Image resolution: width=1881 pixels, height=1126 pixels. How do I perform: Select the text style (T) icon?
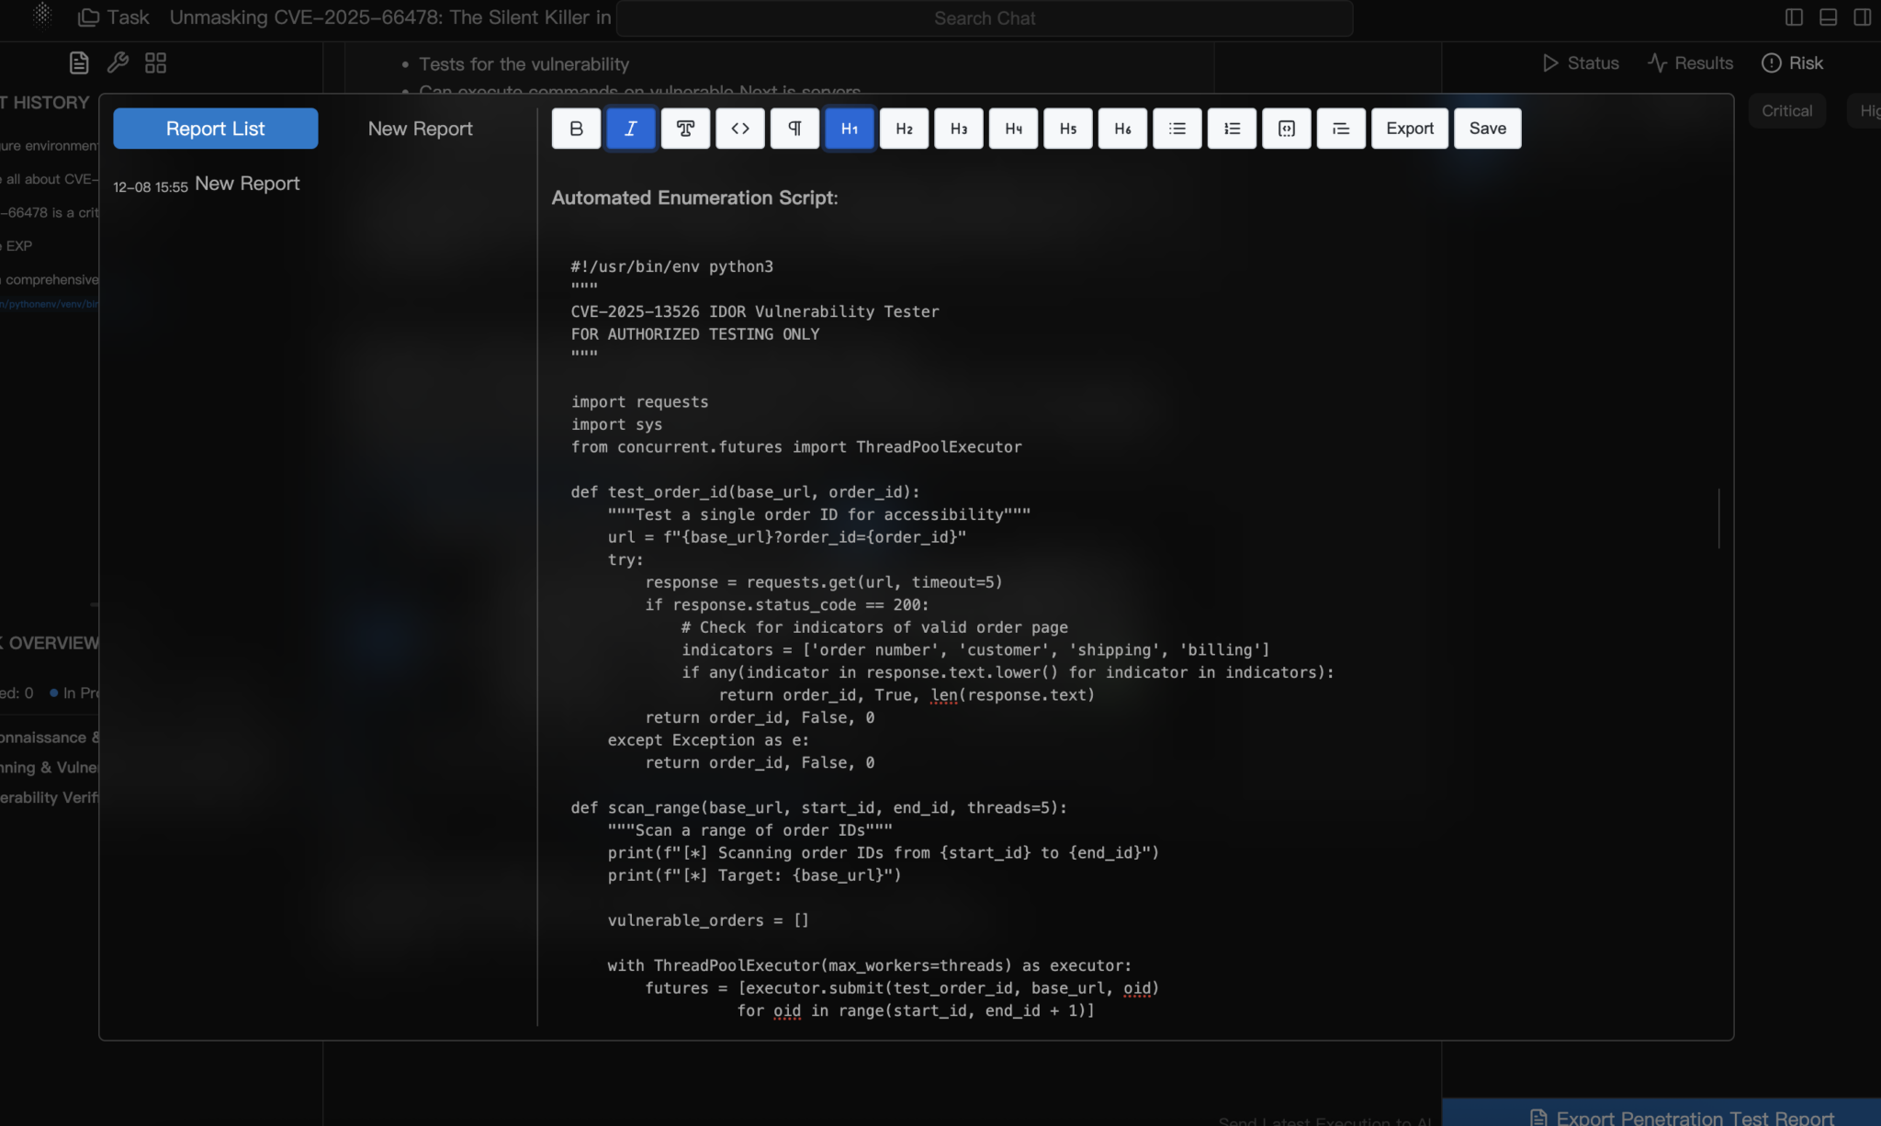[685, 128]
